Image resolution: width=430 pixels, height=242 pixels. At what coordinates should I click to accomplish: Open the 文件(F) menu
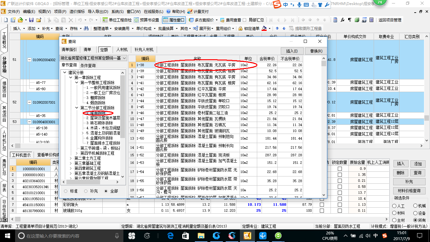point(13,11)
